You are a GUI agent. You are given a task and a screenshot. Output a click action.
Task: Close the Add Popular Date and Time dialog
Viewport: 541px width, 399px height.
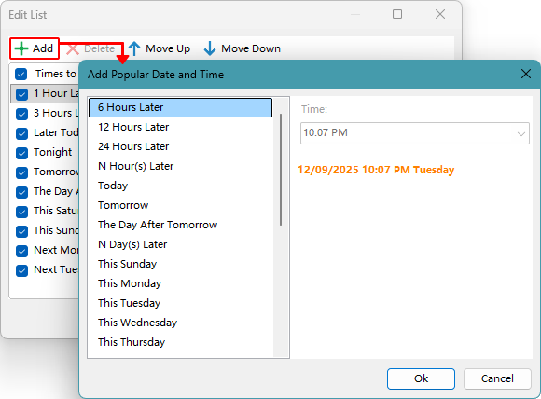point(526,74)
